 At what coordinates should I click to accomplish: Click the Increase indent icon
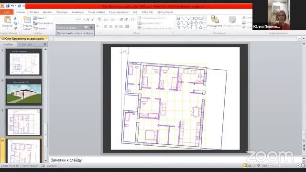126,19
